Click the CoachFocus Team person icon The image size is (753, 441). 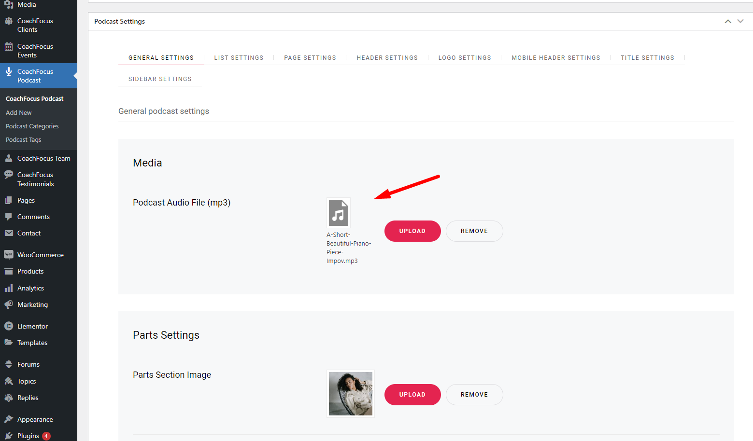[9, 158]
